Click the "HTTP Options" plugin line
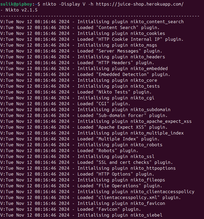 [x=77, y=174]
